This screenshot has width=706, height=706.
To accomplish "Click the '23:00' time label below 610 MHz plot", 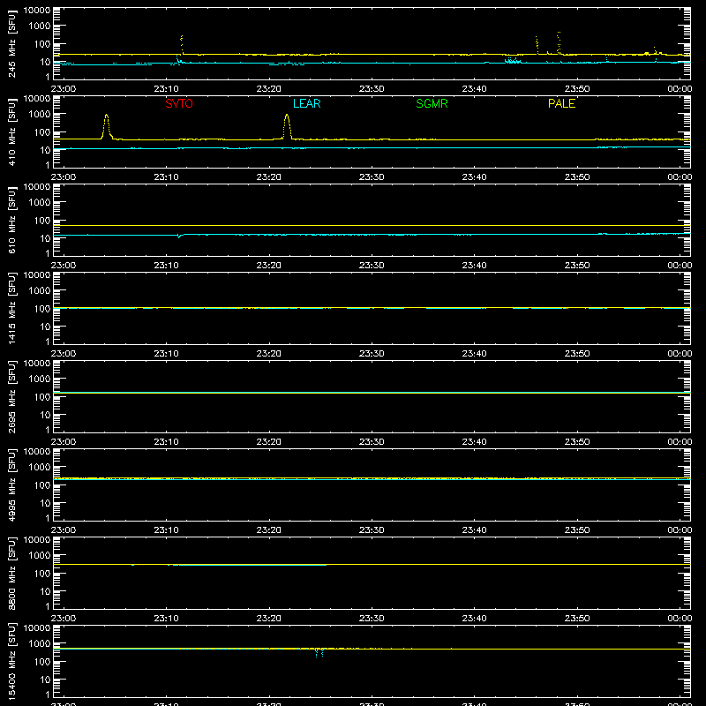I will pos(63,266).
